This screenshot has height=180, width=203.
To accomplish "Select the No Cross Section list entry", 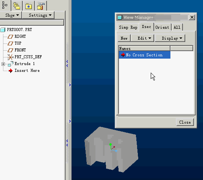I will [144, 55].
